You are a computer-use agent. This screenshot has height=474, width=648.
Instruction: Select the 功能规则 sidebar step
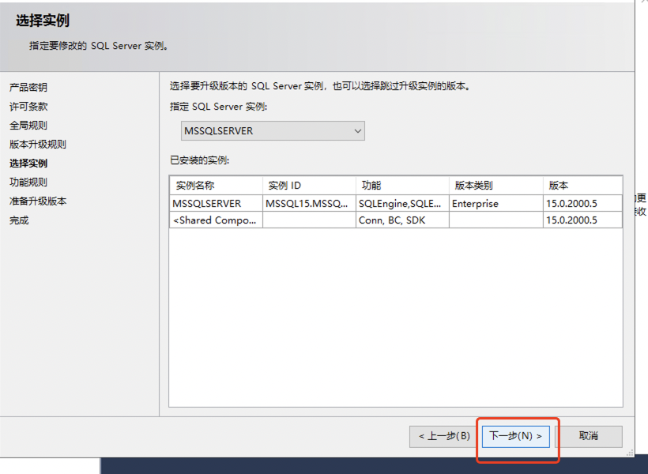pyautogui.click(x=28, y=182)
